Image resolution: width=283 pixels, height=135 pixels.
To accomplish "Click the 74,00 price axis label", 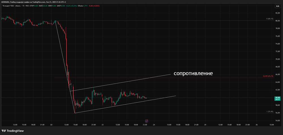I will 277,44.
